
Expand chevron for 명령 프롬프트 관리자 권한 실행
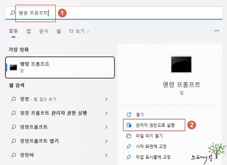[106, 113]
